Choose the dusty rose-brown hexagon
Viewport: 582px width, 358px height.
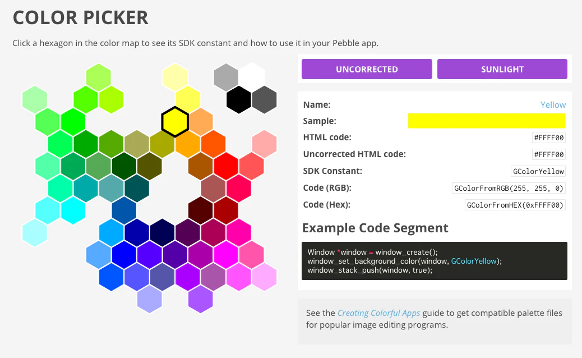click(x=214, y=189)
